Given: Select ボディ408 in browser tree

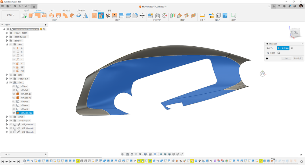Looking at the screenshot, I should click(x=24, y=102).
